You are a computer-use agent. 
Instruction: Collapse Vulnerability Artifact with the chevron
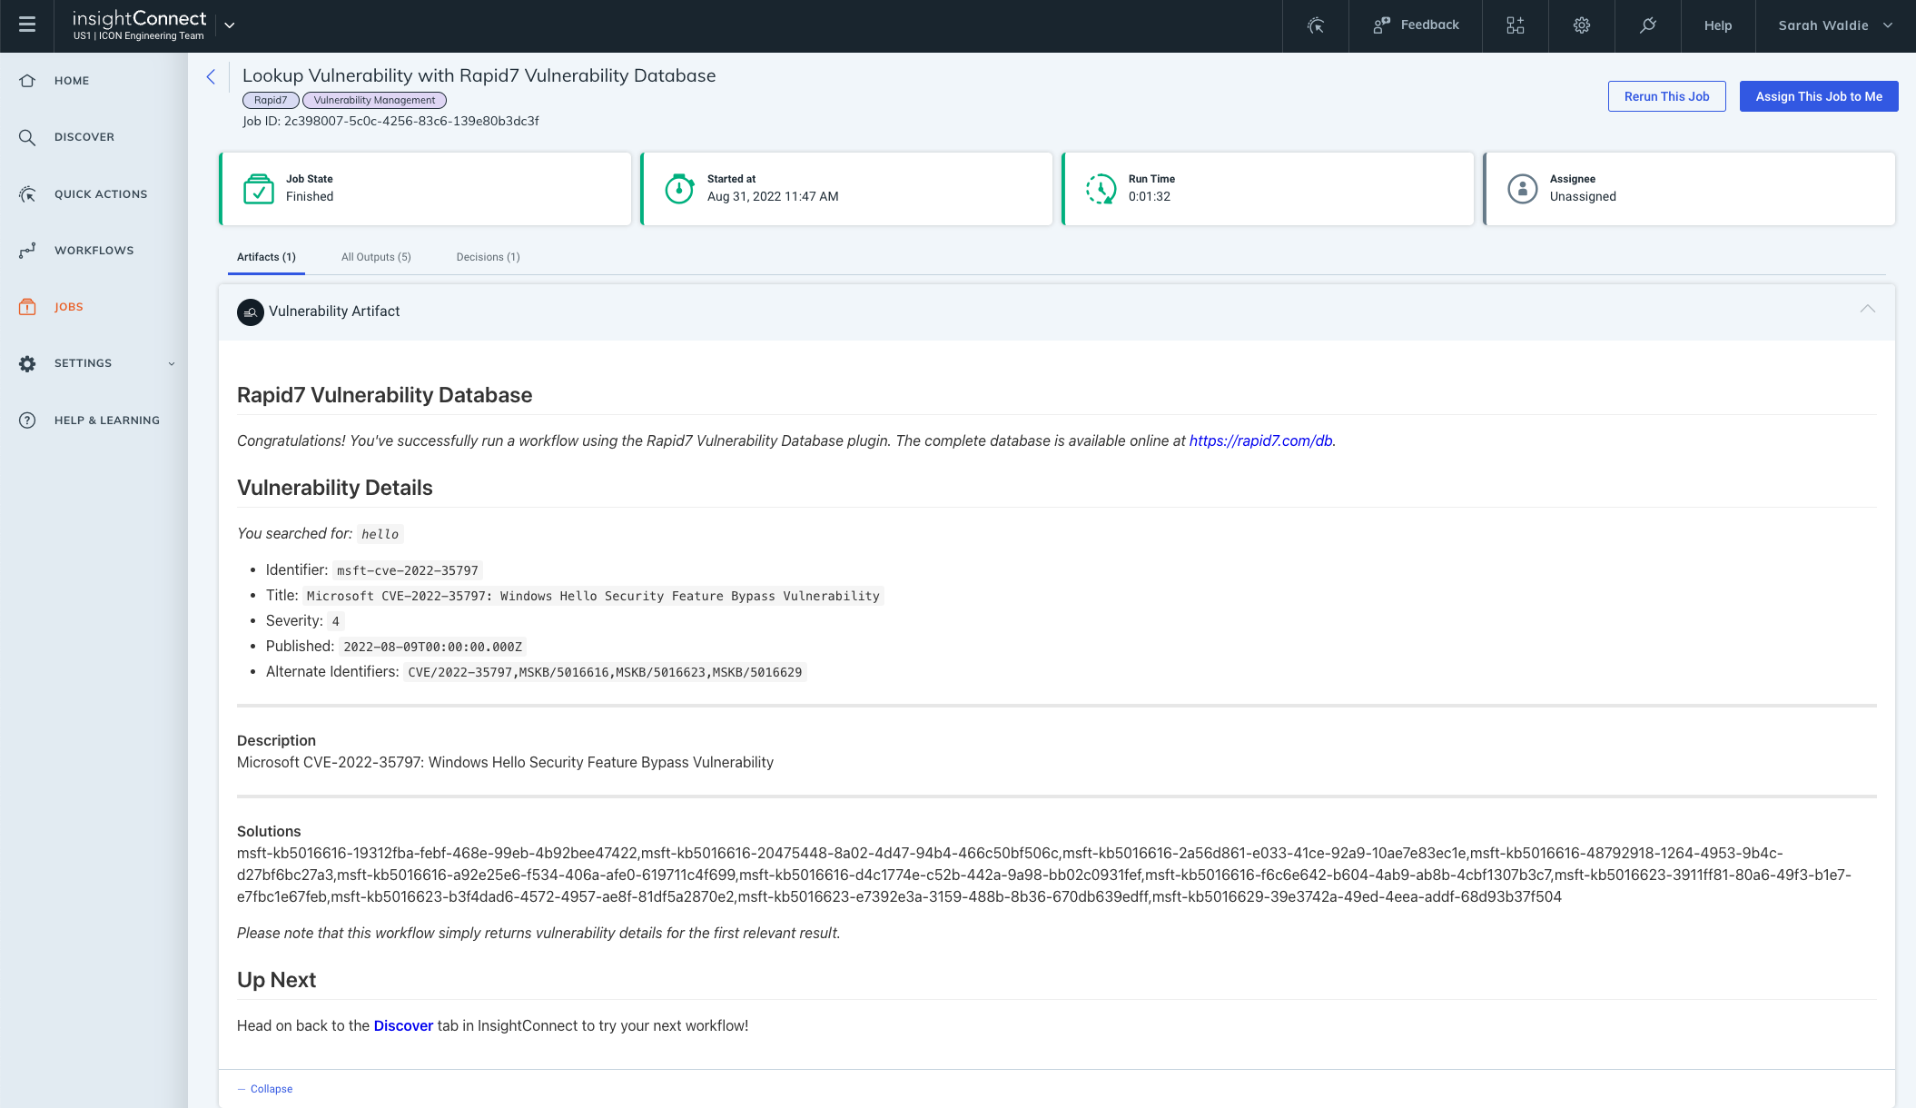(1867, 310)
